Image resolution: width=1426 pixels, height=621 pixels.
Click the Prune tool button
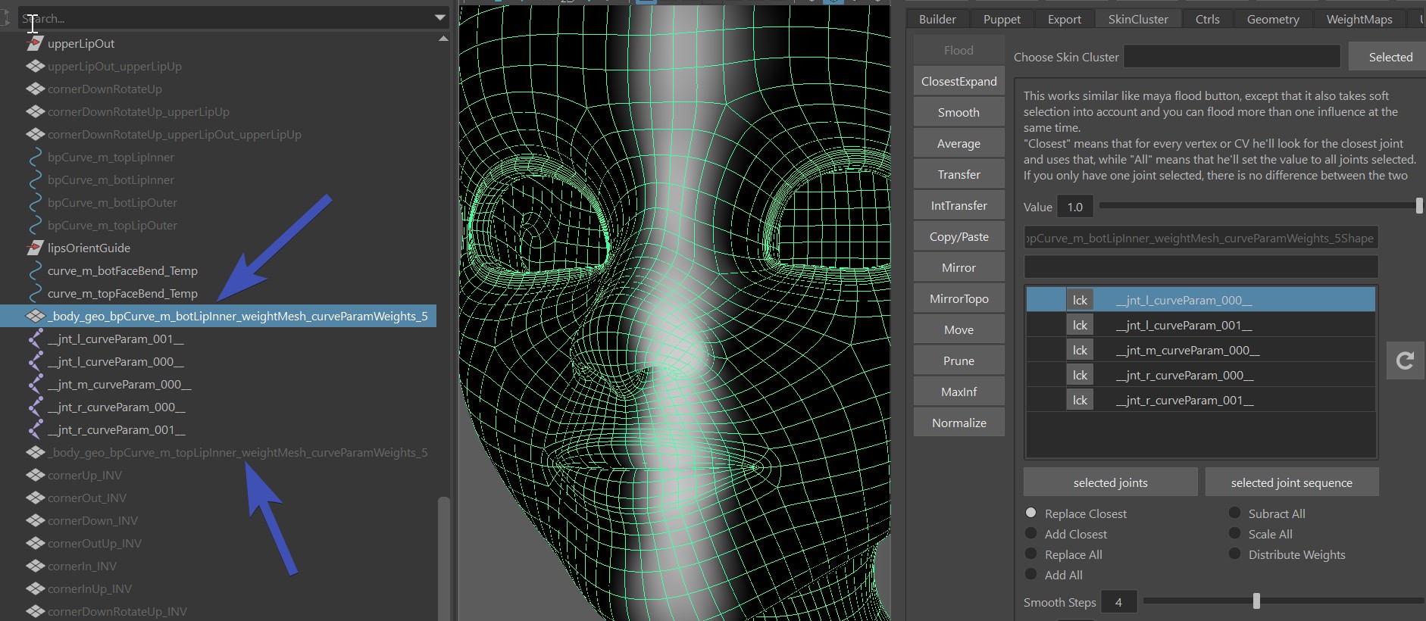[958, 360]
